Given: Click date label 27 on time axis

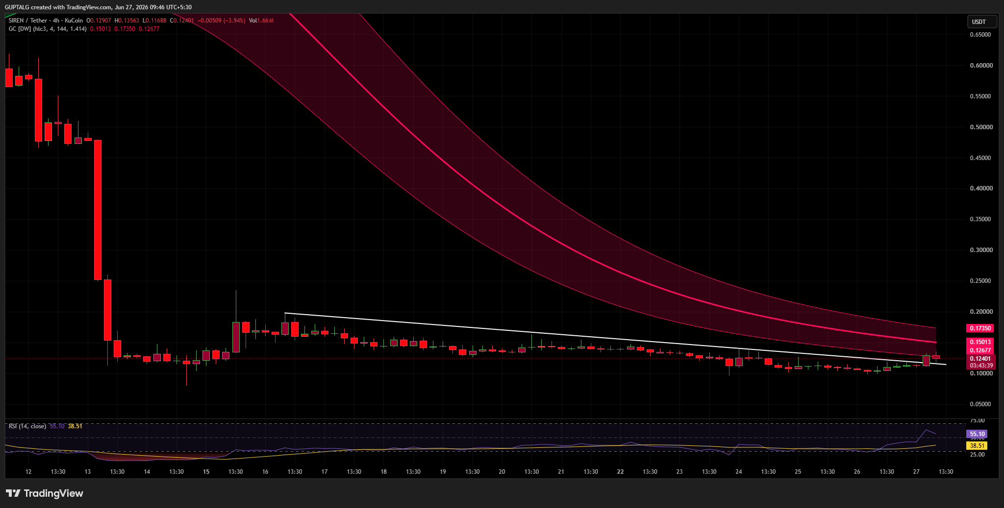Looking at the screenshot, I should (916, 472).
